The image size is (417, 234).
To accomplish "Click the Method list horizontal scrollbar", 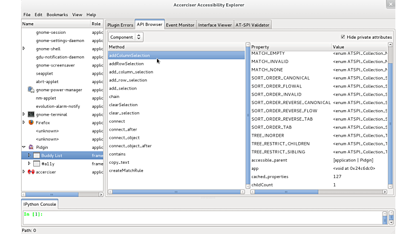I will 176,192.
